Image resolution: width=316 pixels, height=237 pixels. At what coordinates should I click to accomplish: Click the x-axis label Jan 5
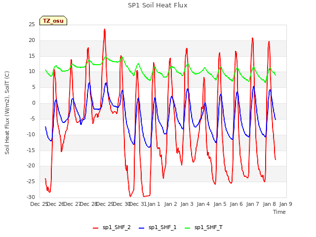click(x=220, y=204)
